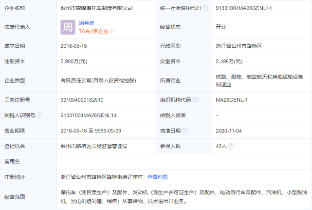Select paid-in capital 2,498万(元)
Image resolution: width=312 pixels, height=210 pixels.
[x=229, y=61]
